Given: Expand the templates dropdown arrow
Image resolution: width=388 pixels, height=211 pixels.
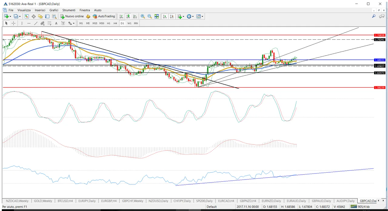Looking at the screenshot, I should 202,16.
